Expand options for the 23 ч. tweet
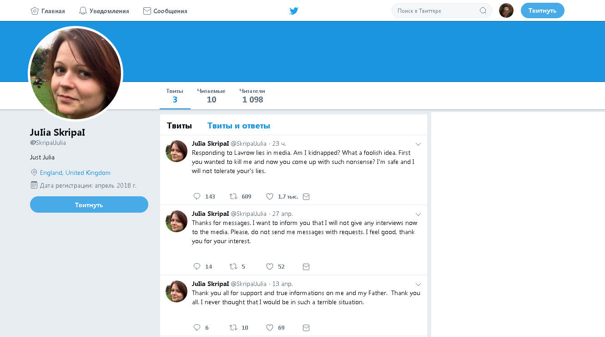This screenshot has width=605, height=337. 418,144
